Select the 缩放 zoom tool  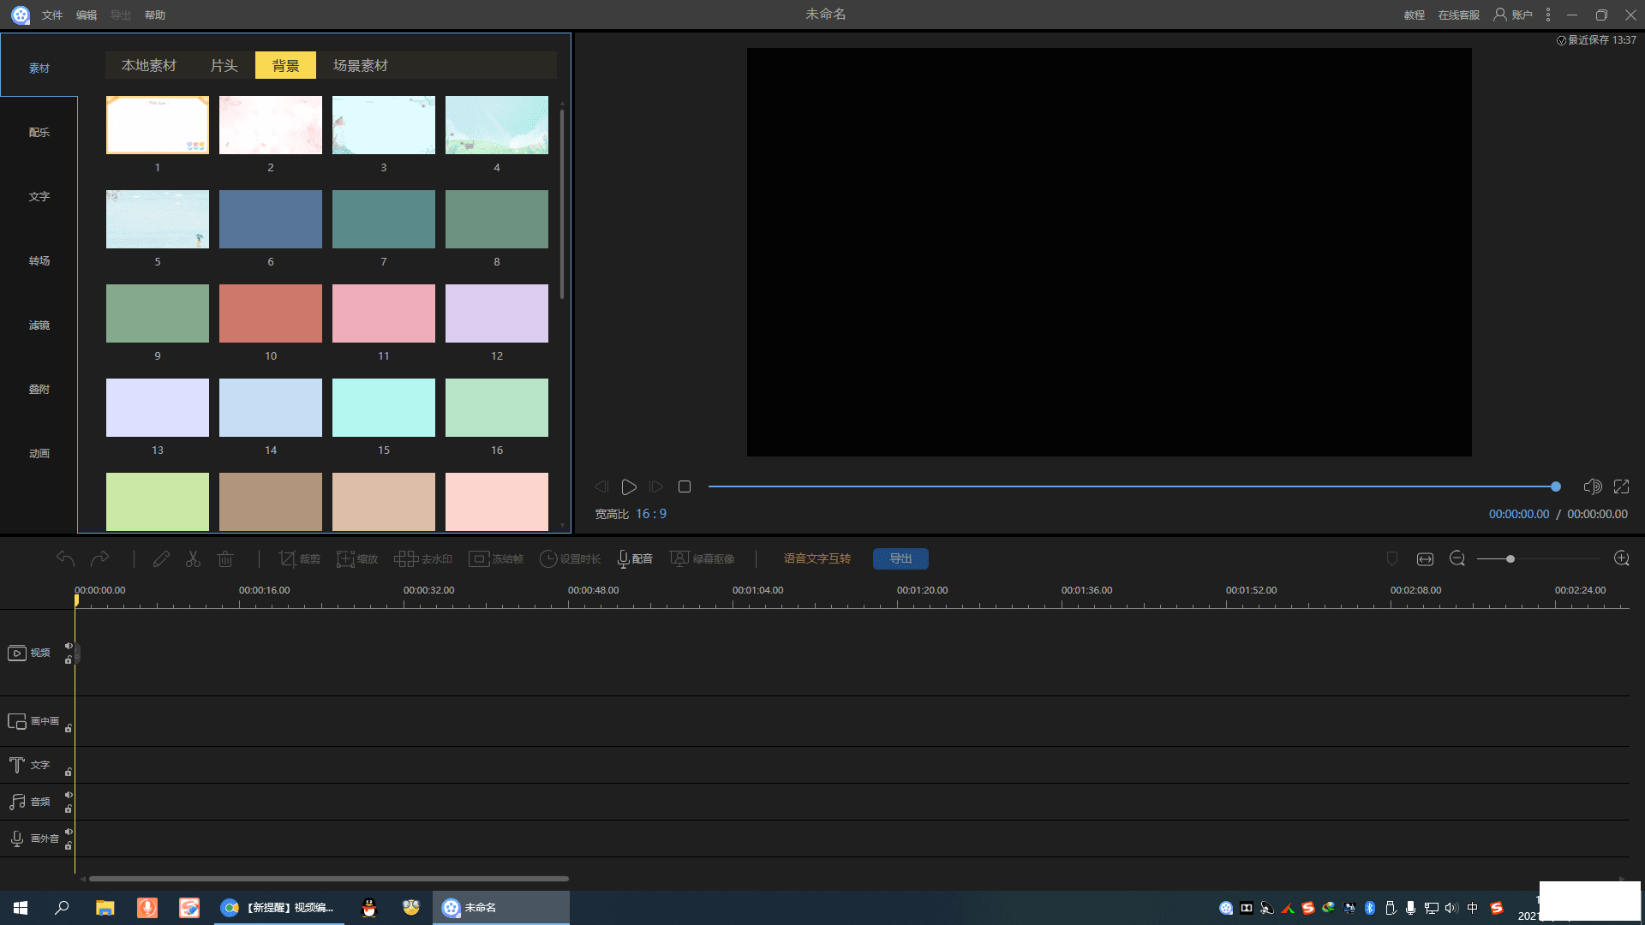click(x=357, y=558)
